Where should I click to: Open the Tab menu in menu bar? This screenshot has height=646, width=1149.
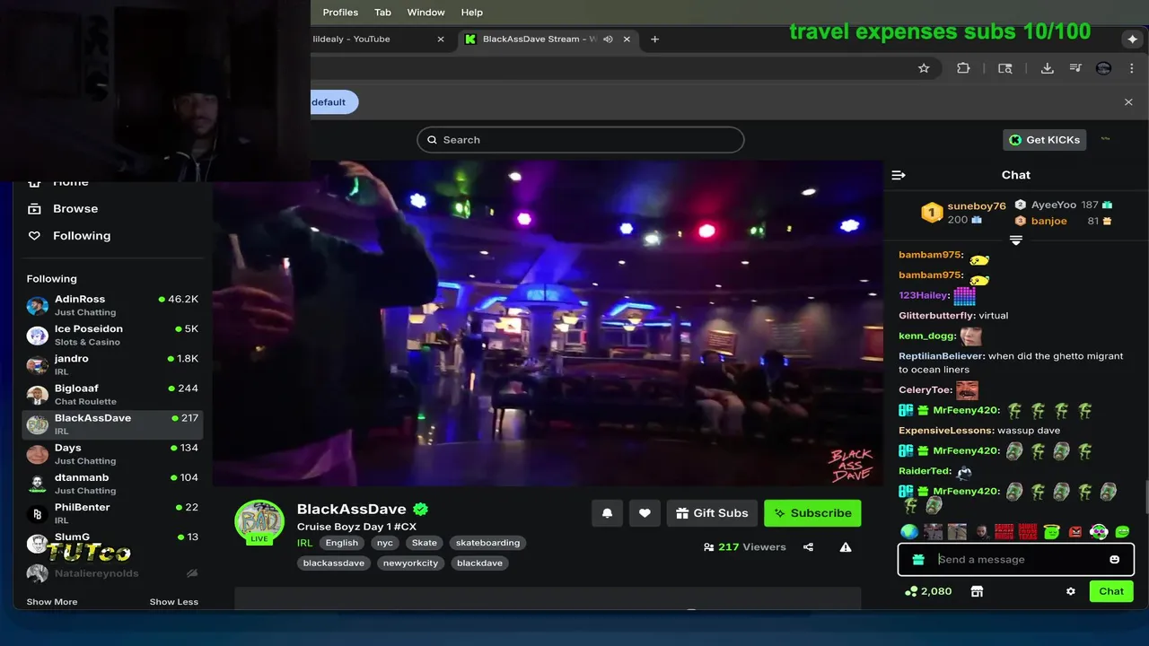coord(382,13)
